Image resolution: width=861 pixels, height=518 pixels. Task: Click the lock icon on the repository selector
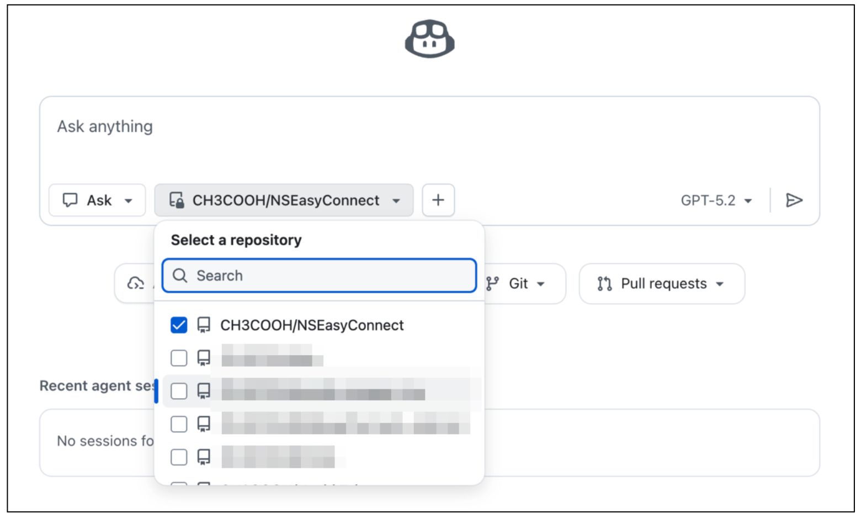coord(176,200)
